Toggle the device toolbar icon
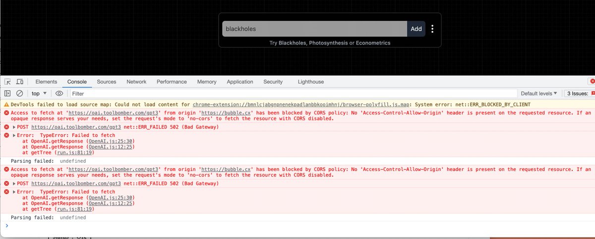Viewport: 595px width, 239px height. (20, 82)
